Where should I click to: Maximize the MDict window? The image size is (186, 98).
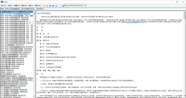click(177, 2)
